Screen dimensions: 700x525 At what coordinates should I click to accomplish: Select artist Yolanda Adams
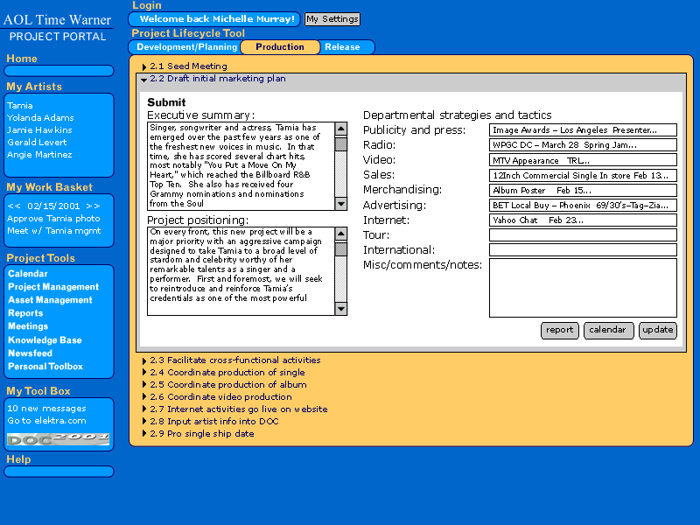(x=39, y=118)
